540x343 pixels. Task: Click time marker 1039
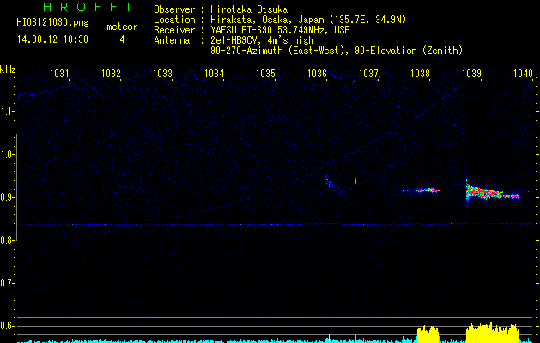(472, 73)
